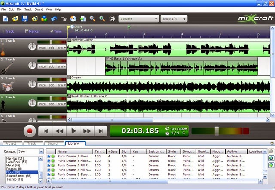Rewind to start of project

46,131
